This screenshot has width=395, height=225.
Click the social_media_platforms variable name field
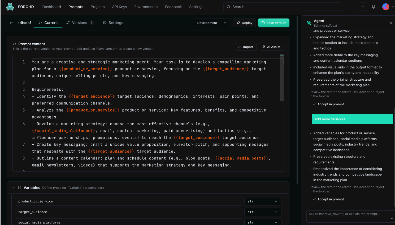128,222
